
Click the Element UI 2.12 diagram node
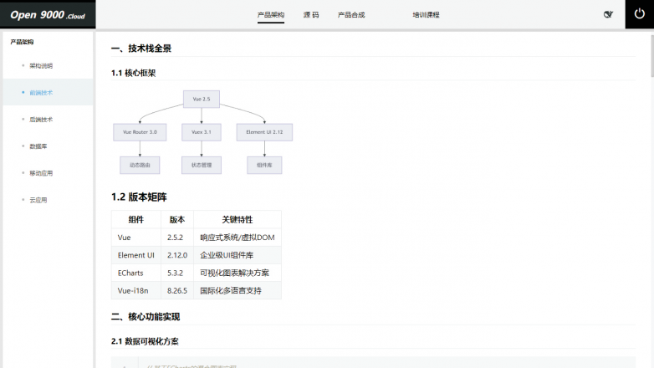(x=264, y=132)
